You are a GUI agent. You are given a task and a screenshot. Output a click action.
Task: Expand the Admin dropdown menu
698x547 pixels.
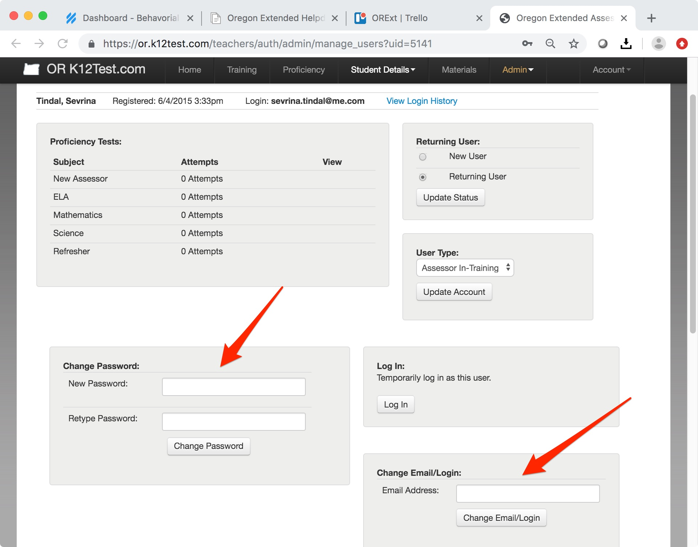pyautogui.click(x=518, y=70)
